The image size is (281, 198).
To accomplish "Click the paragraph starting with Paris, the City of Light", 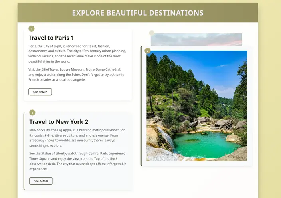I will point(77,53).
